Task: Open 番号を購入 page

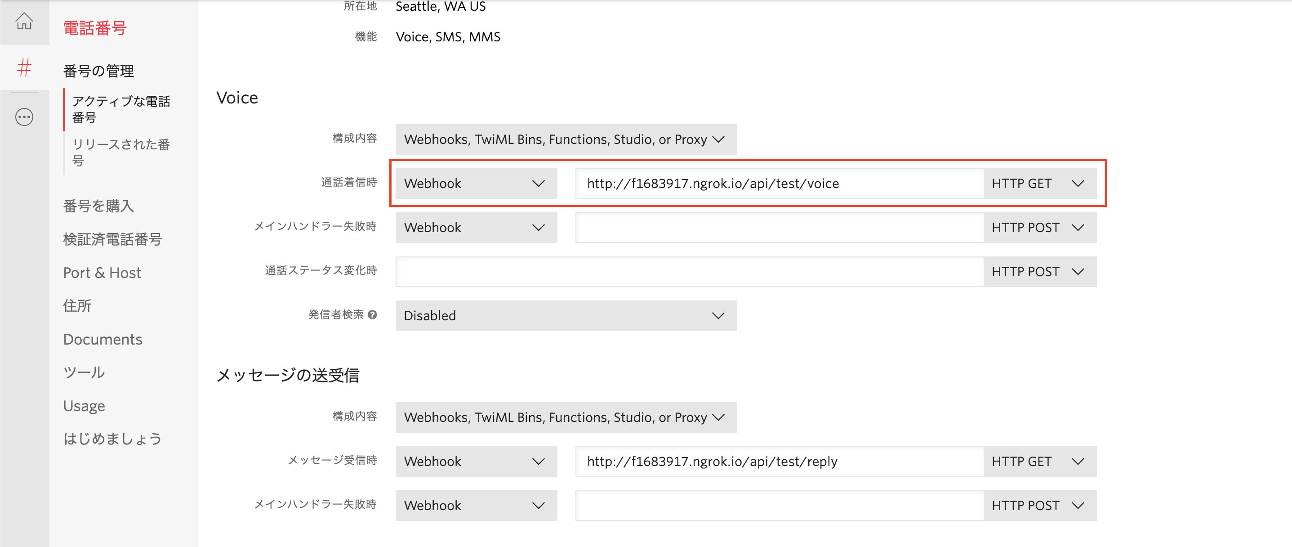Action: tap(98, 206)
